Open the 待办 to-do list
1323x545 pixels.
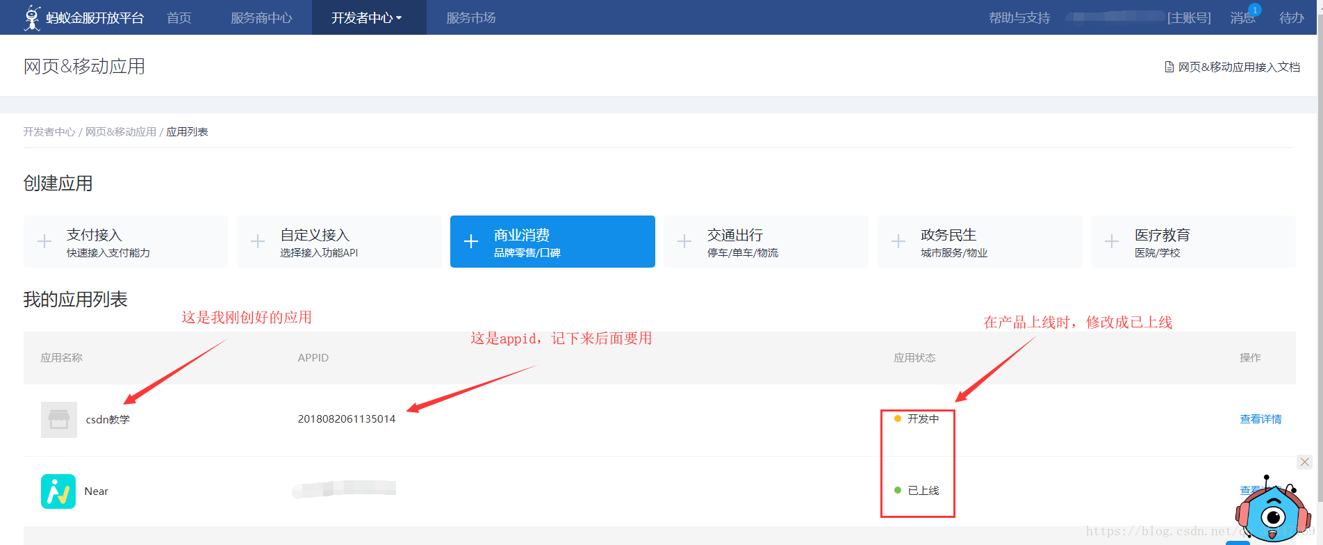click(1292, 17)
